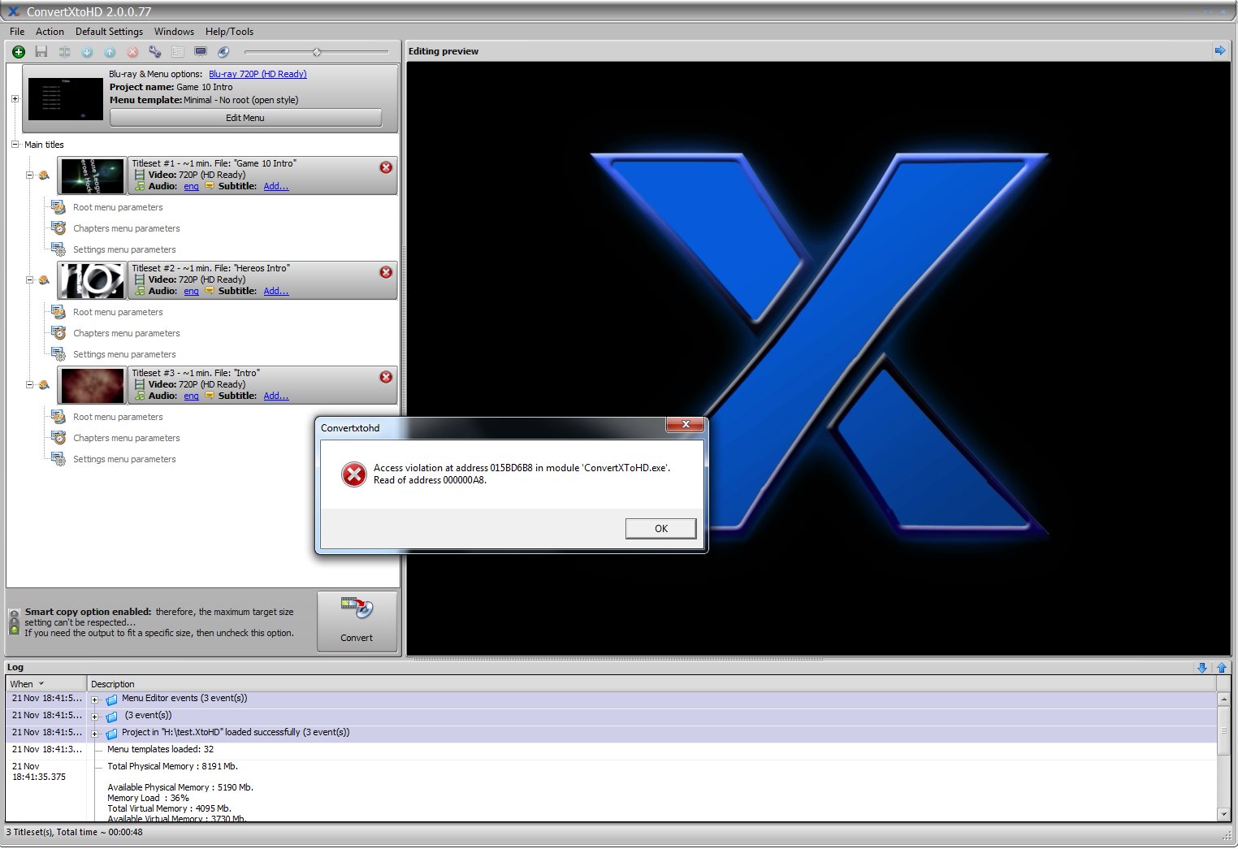Click the disc burn toolbar icon
Screen dimensions: 1238x849
pyautogui.click(x=223, y=52)
